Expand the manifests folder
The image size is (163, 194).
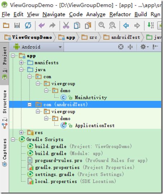21,63
